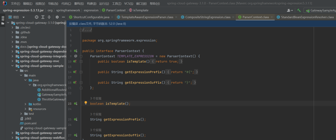Open the 导航(N) menu
This screenshot has width=336, height=140.
[x=53, y=4]
